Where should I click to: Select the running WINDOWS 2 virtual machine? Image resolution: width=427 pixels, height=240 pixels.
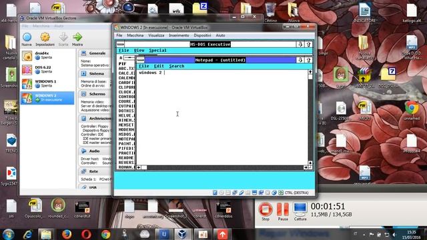click(47, 98)
